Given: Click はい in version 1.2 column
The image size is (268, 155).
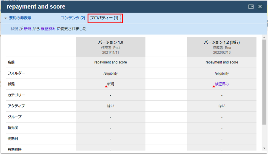Looking at the screenshot, I should pos(222,106).
